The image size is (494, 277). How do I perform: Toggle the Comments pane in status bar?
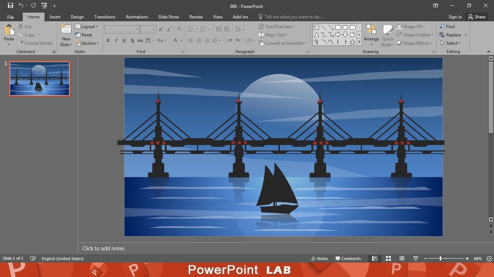click(348, 259)
